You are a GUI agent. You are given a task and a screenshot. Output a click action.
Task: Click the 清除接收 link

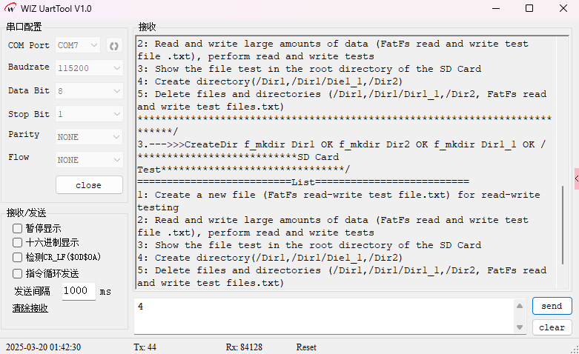30,308
